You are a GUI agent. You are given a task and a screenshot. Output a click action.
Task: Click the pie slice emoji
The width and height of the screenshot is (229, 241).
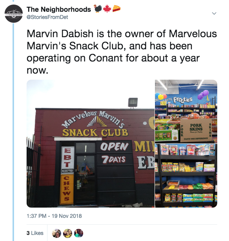point(117,9)
